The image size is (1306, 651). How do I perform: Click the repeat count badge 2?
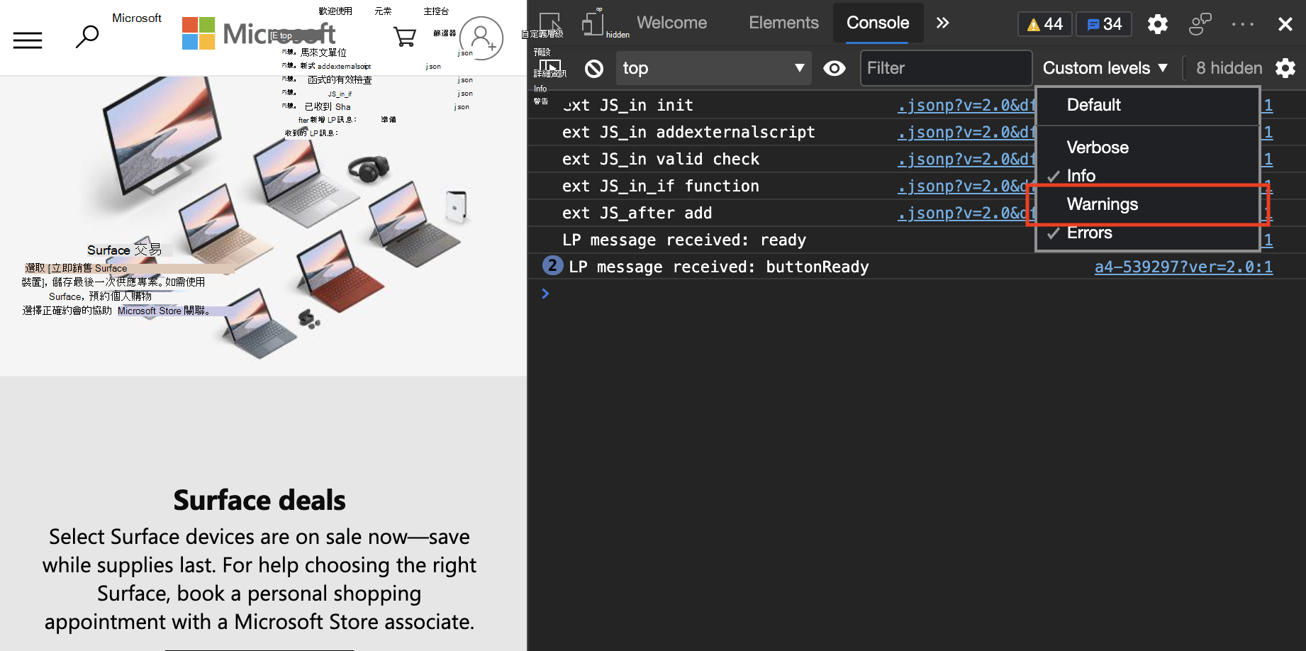552,266
